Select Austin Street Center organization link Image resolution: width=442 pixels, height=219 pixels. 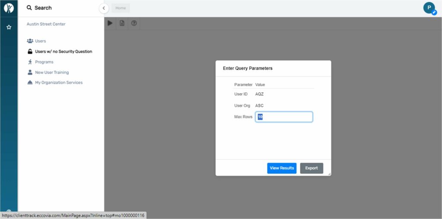click(46, 24)
